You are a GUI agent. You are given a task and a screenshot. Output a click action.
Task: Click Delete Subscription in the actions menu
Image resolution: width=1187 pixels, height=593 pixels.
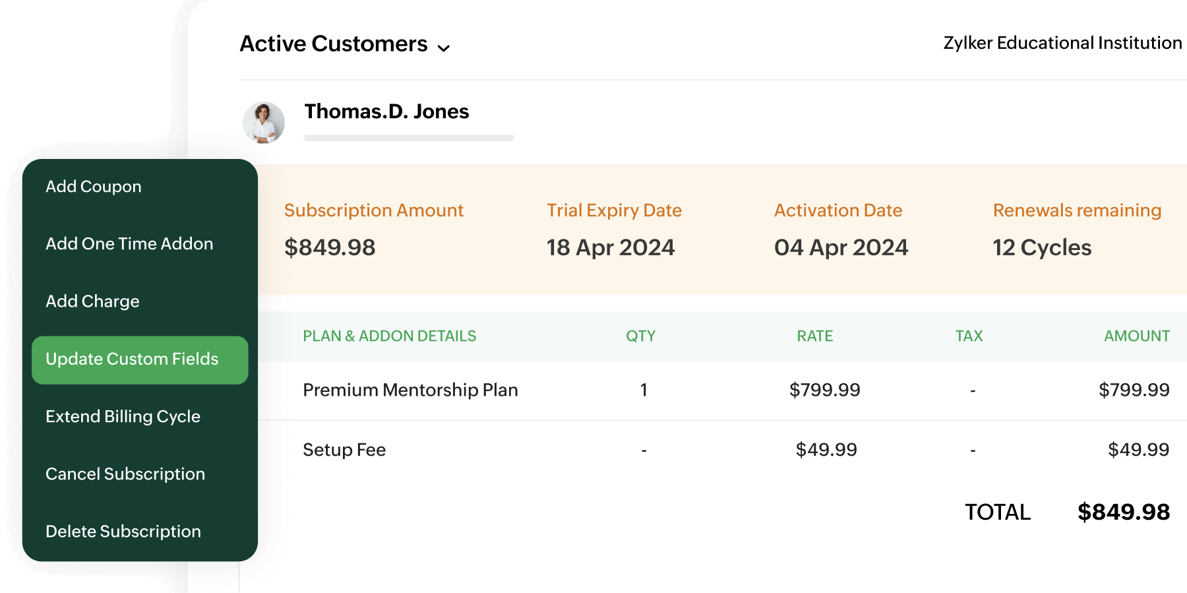(123, 531)
